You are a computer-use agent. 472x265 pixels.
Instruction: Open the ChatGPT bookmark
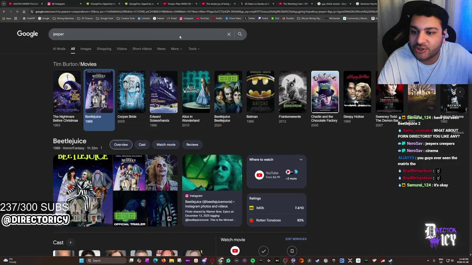pos(29,18)
